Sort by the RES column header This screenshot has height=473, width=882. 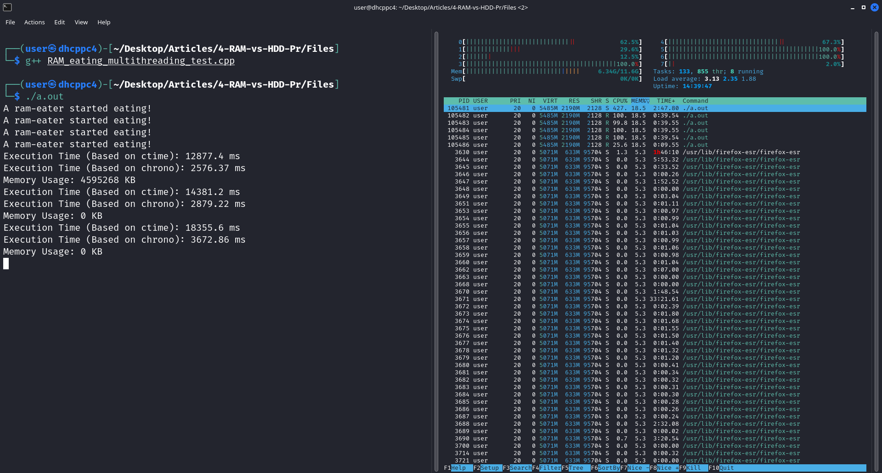pos(574,101)
